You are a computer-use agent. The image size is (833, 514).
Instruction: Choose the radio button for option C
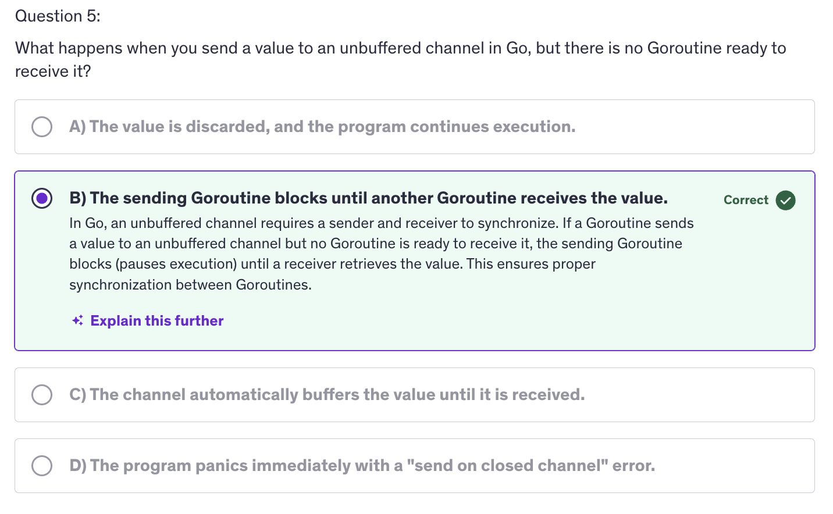(42, 395)
